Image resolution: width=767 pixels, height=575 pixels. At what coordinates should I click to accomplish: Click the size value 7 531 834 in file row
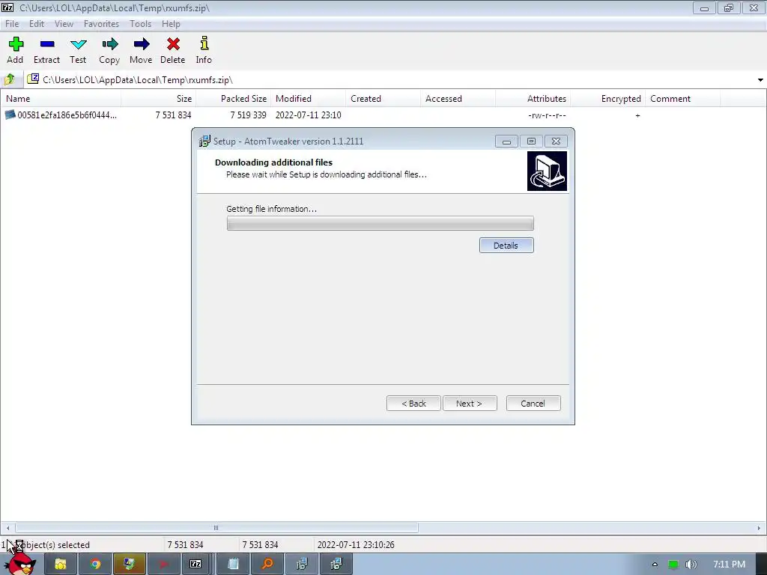[173, 115]
